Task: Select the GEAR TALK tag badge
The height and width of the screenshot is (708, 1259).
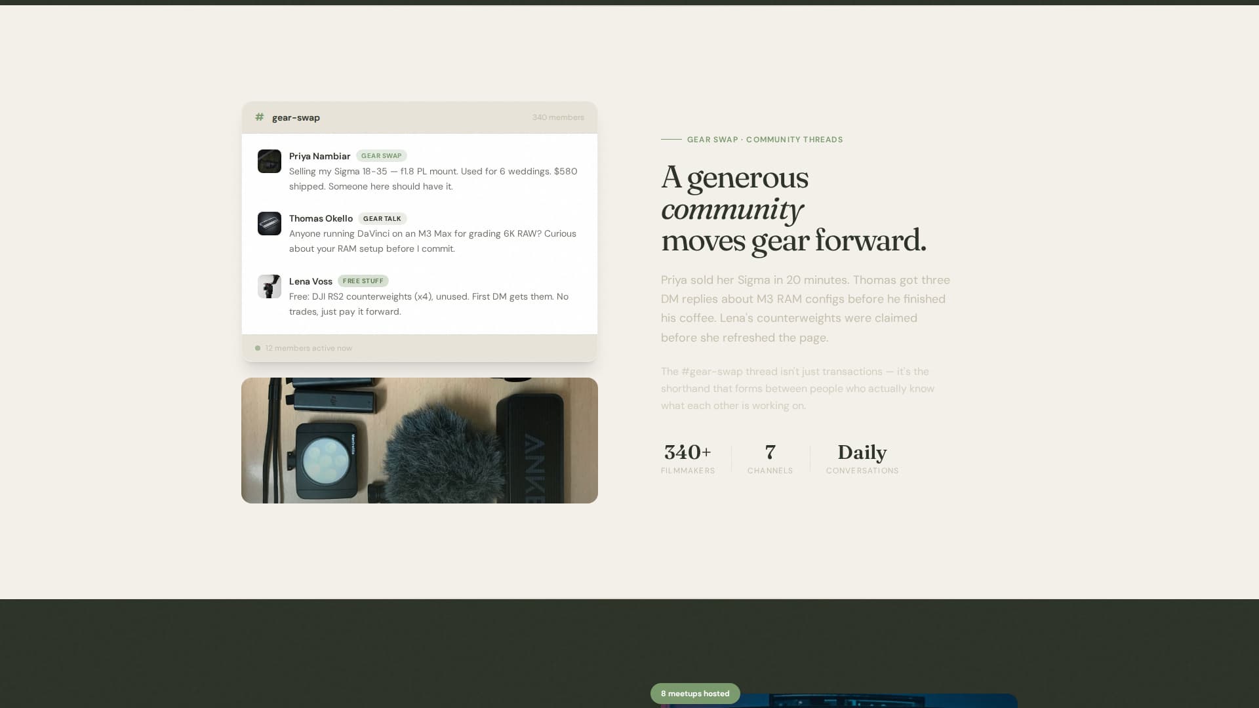Action: click(x=383, y=218)
